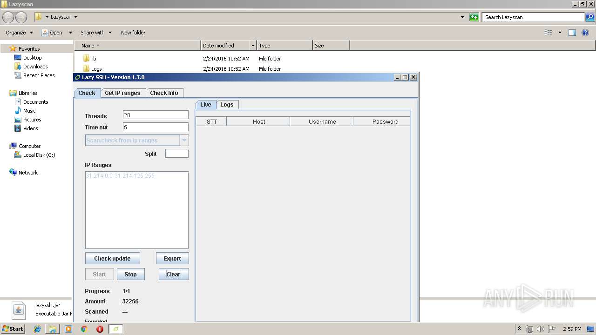596x335 pixels.
Task: Open Opera from taskbar
Action: (x=100, y=329)
